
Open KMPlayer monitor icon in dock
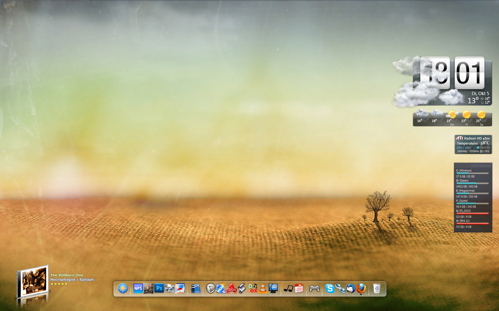coord(273,288)
